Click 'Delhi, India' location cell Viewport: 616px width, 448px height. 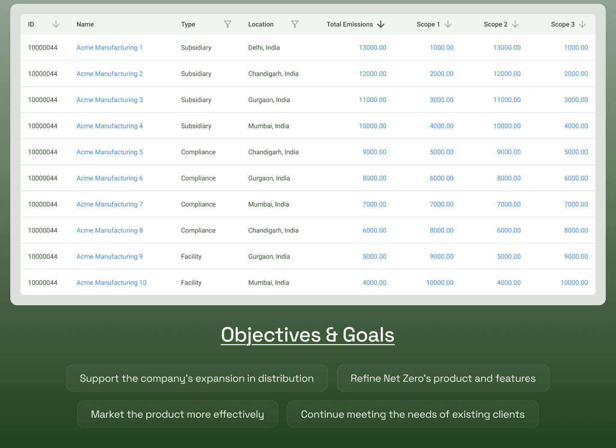[264, 47]
